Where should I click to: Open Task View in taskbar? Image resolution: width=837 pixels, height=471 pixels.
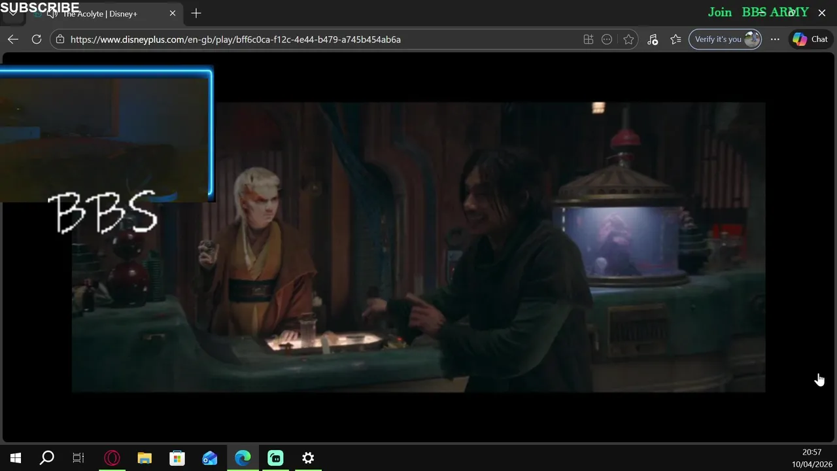tap(78, 458)
